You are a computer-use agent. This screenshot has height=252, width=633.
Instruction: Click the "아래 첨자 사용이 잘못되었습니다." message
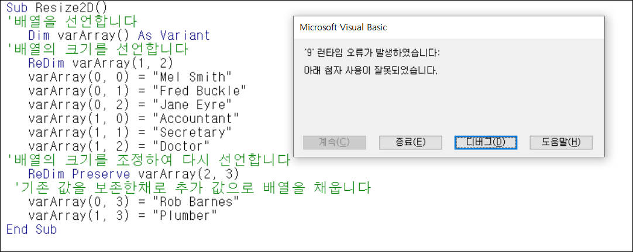tap(370, 72)
